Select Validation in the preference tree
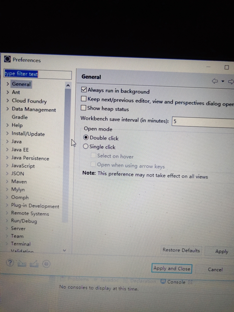 pyautogui.click(x=22, y=251)
